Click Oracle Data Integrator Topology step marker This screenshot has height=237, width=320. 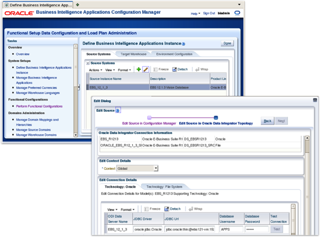point(215,118)
